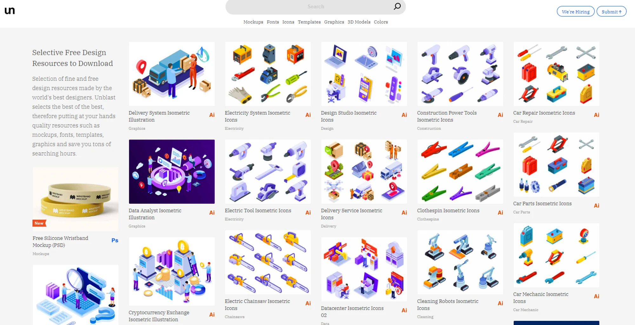635x325 pixels.
Task: Go to the 3D Models section
Action: pyautogui.click(x=359, y=22)
